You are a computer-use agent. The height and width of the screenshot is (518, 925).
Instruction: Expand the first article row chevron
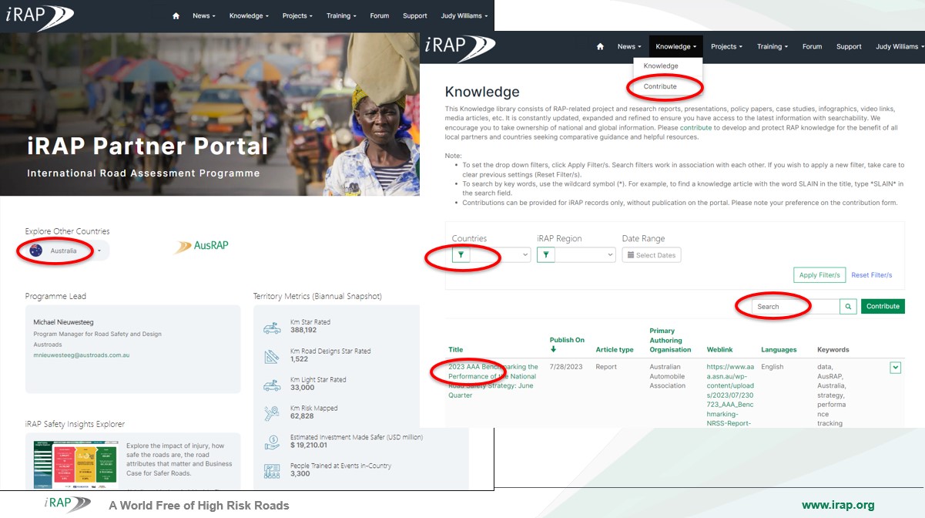tap(895, 368)
